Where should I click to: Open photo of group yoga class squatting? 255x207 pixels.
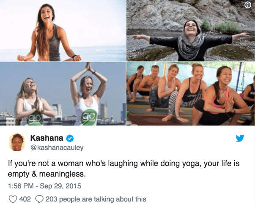pyautogui.click(x=191, y=94)
